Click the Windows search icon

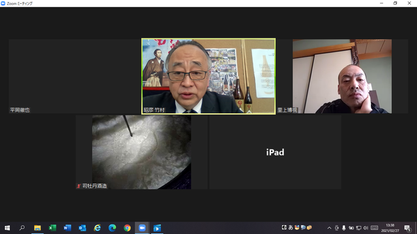tap(22, 228)
